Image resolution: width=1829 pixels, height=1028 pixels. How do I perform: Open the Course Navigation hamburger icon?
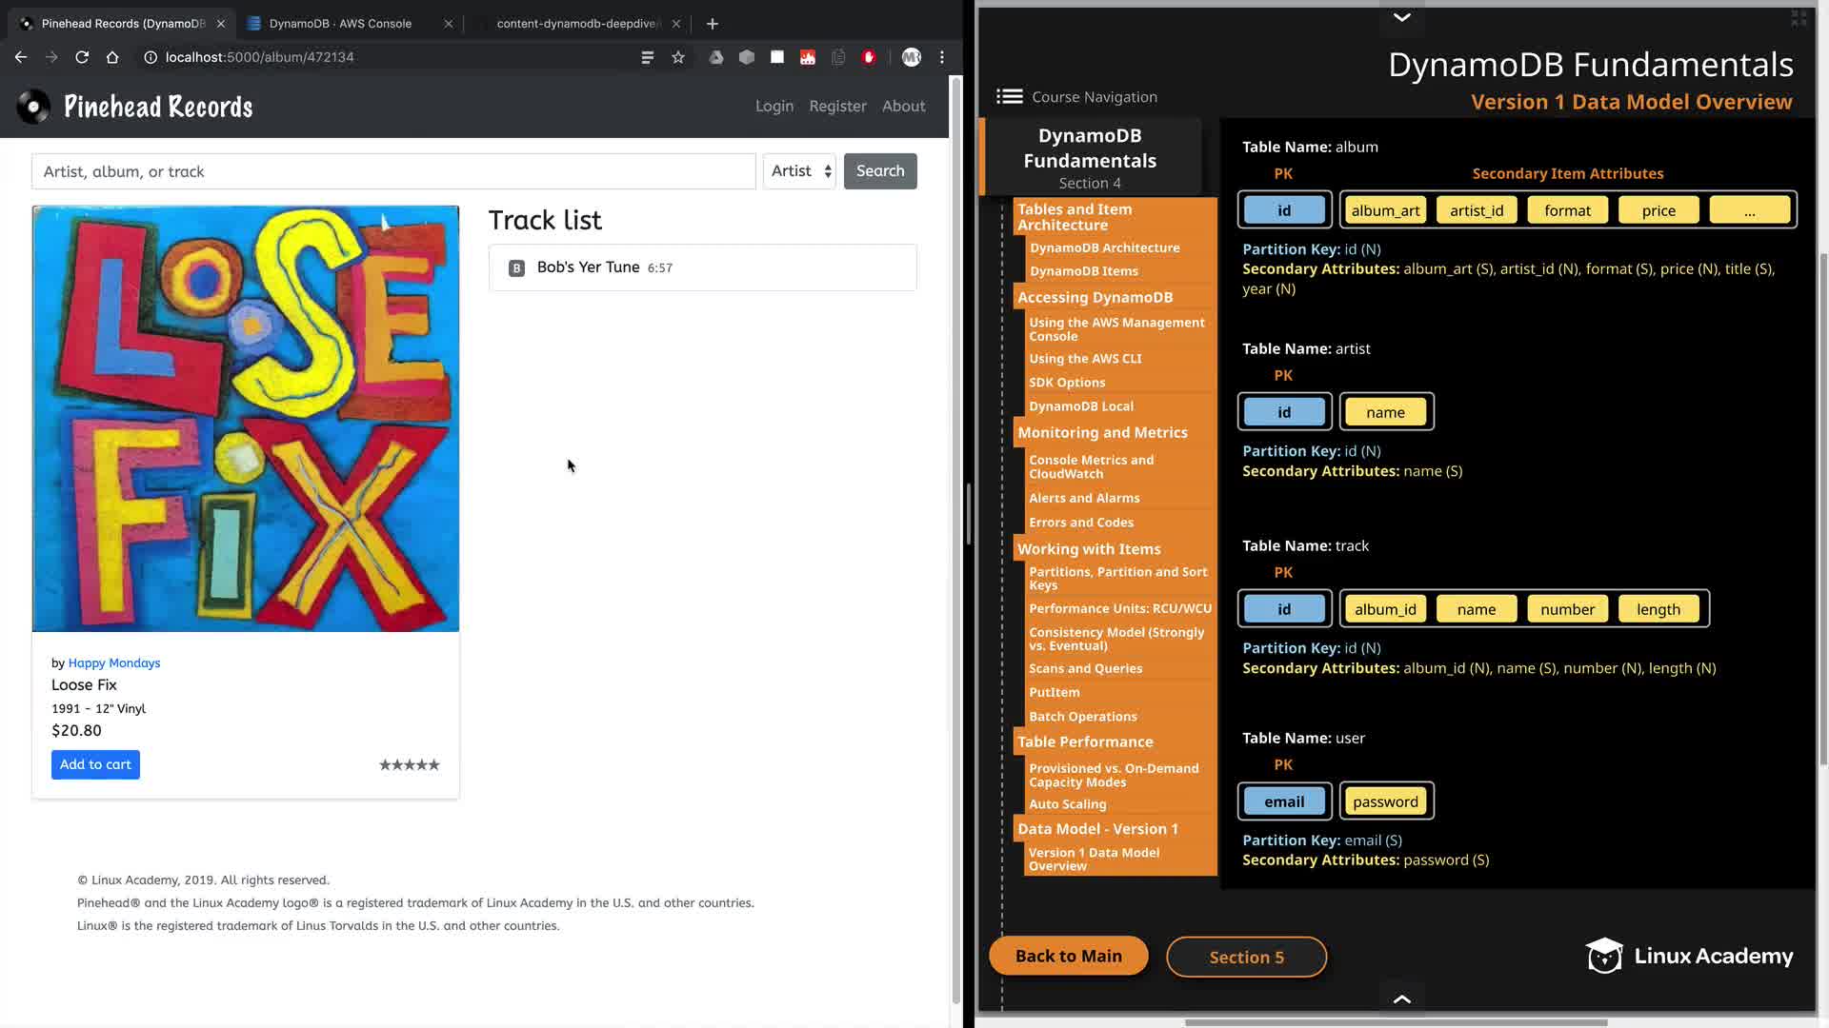1009,96
